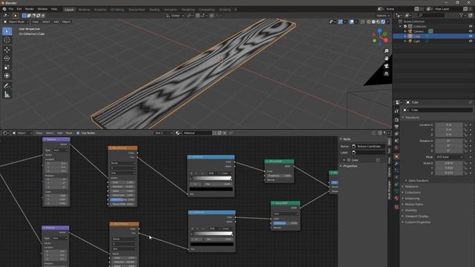This screenshot has width=475, height=267.
Task: Open the Texture properties tab
Action: [396, 207]
